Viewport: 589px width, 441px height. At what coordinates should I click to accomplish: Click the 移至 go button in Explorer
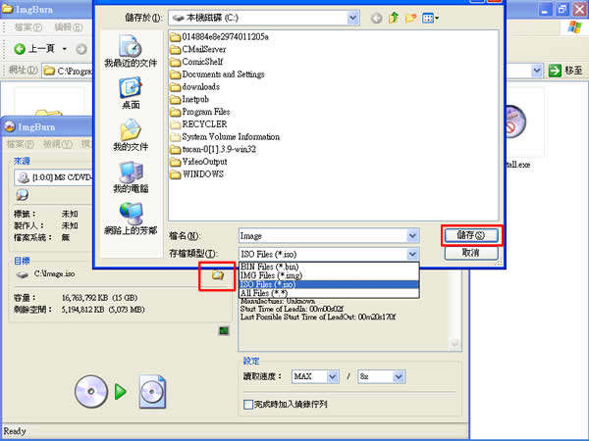tap(565, 71)
